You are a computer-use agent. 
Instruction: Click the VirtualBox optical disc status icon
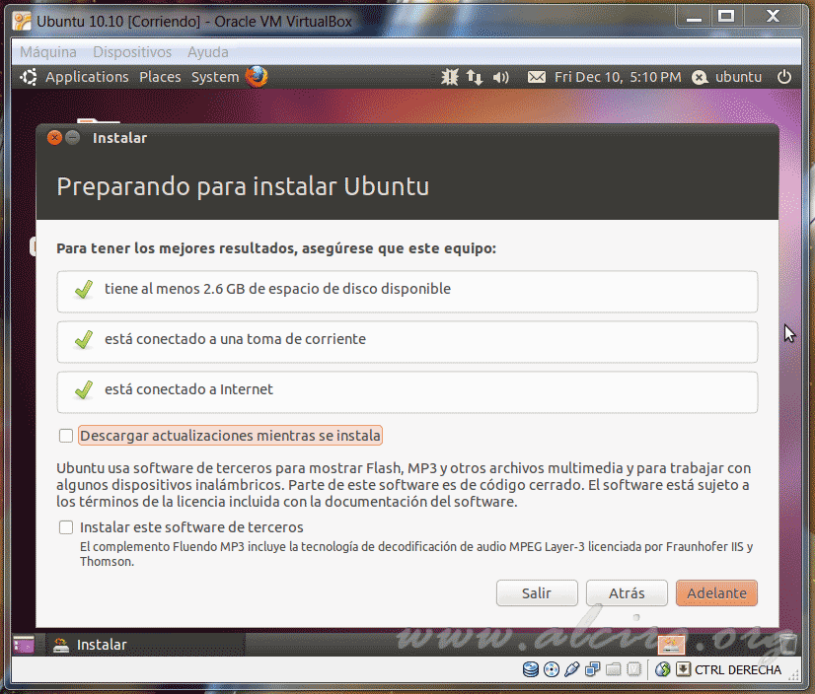[552, 669]
